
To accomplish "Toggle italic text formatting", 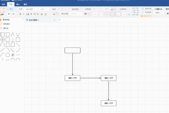I will click(x=24, y=14).
